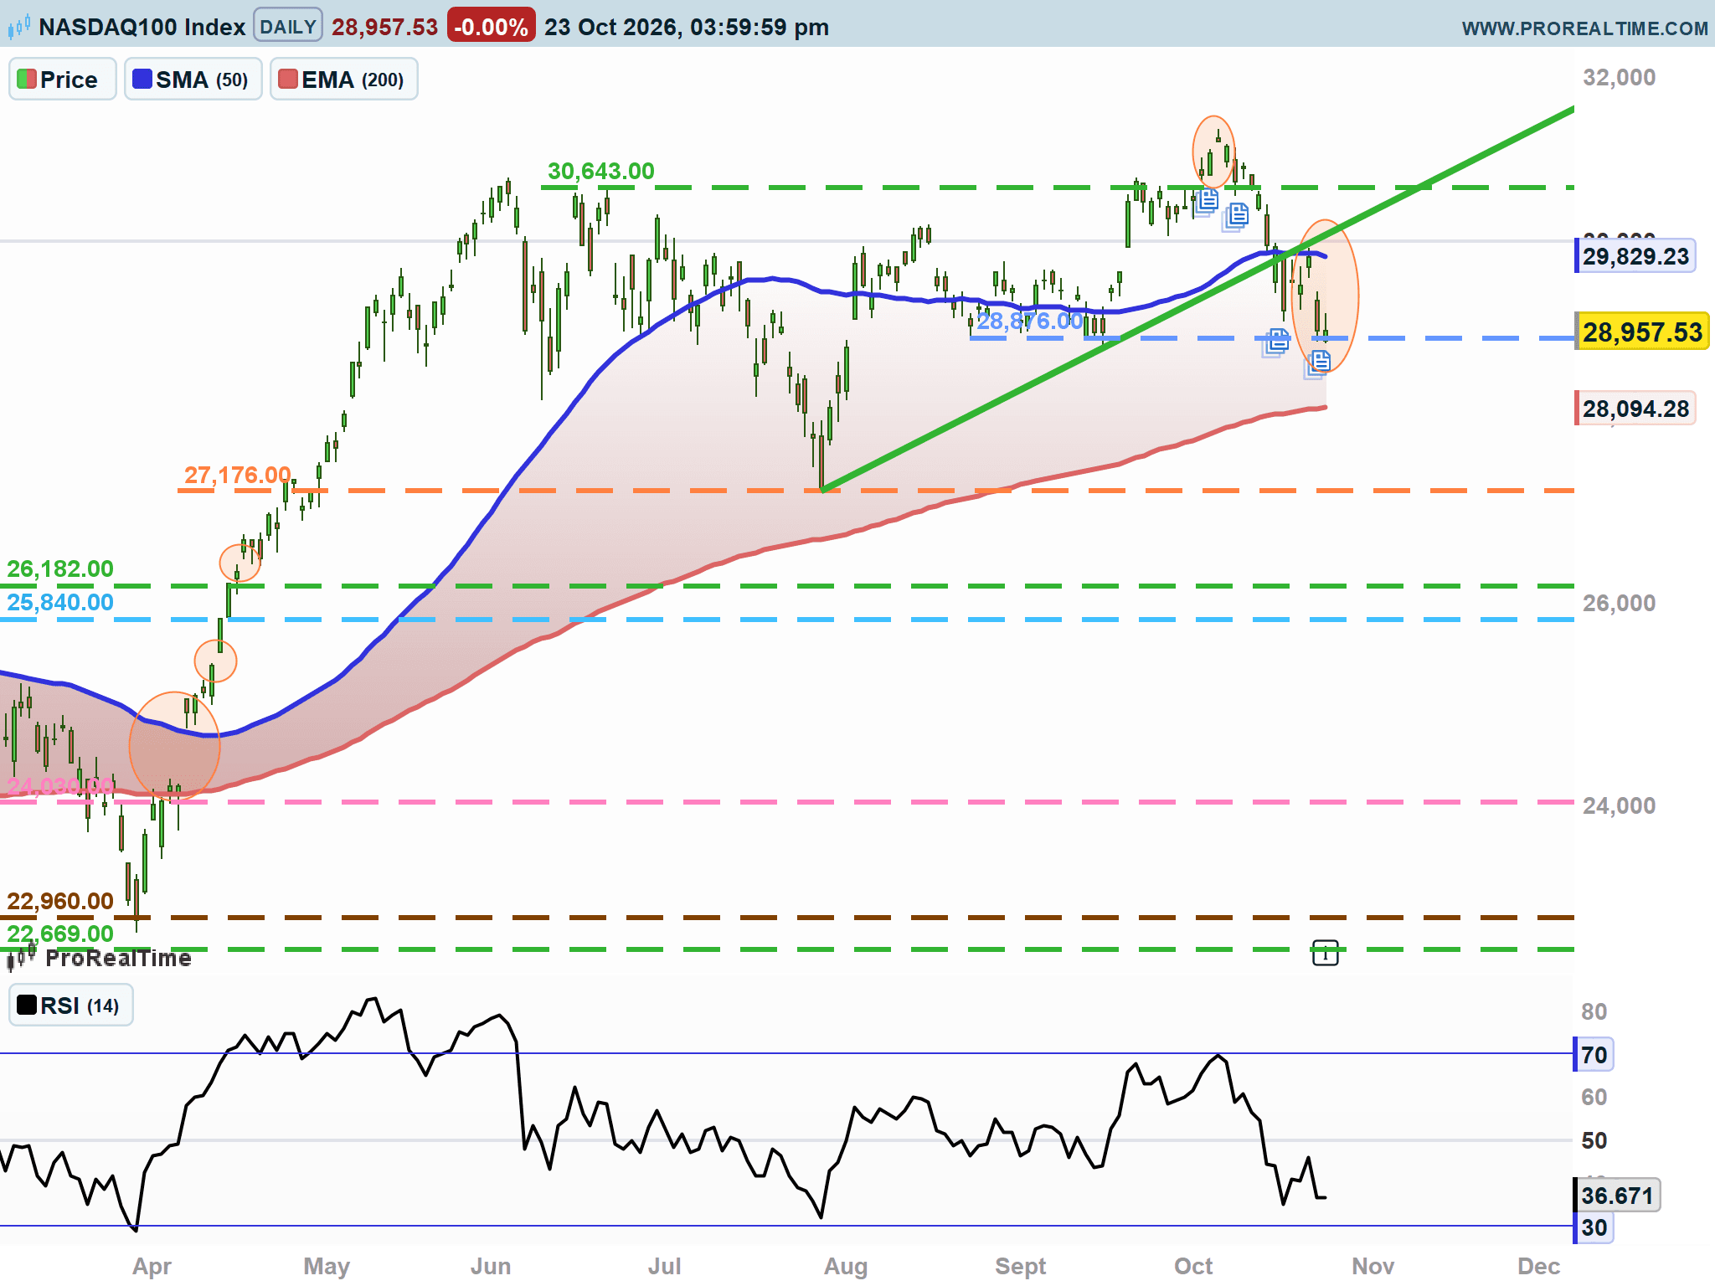
Task: Click the 36.671 RSI value tag
Action: pos(1617,1195)
